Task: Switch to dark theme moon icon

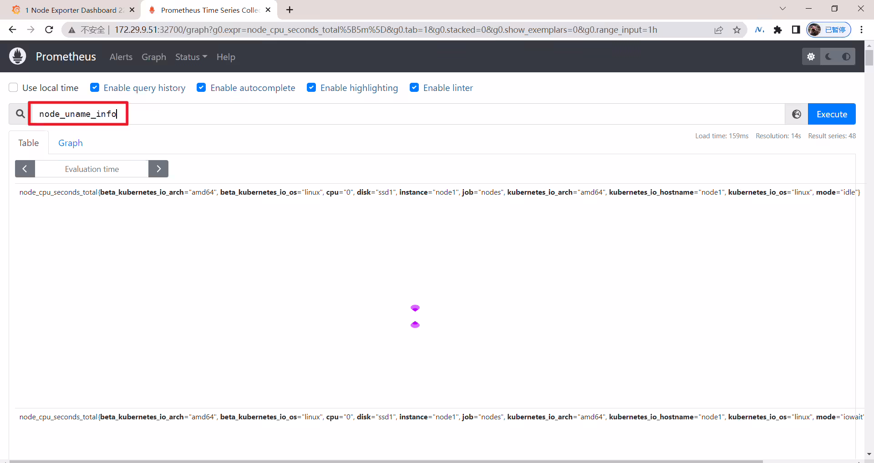Action: pos(828,57)
